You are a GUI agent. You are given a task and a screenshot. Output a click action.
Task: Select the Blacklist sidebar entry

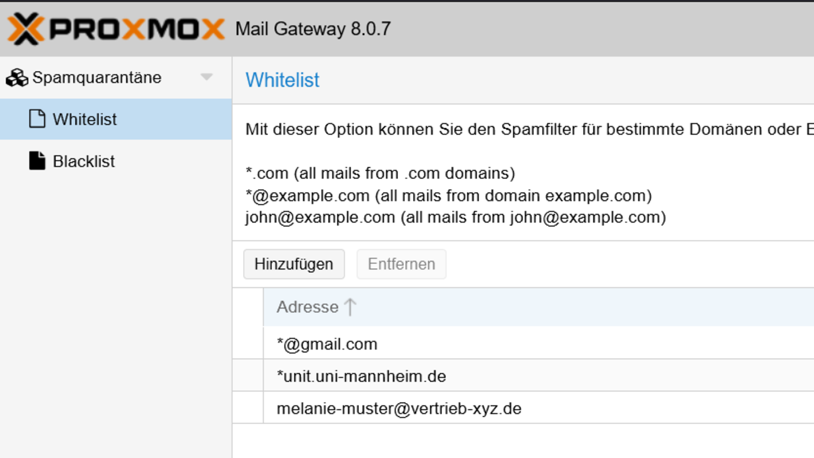[116, 161]
